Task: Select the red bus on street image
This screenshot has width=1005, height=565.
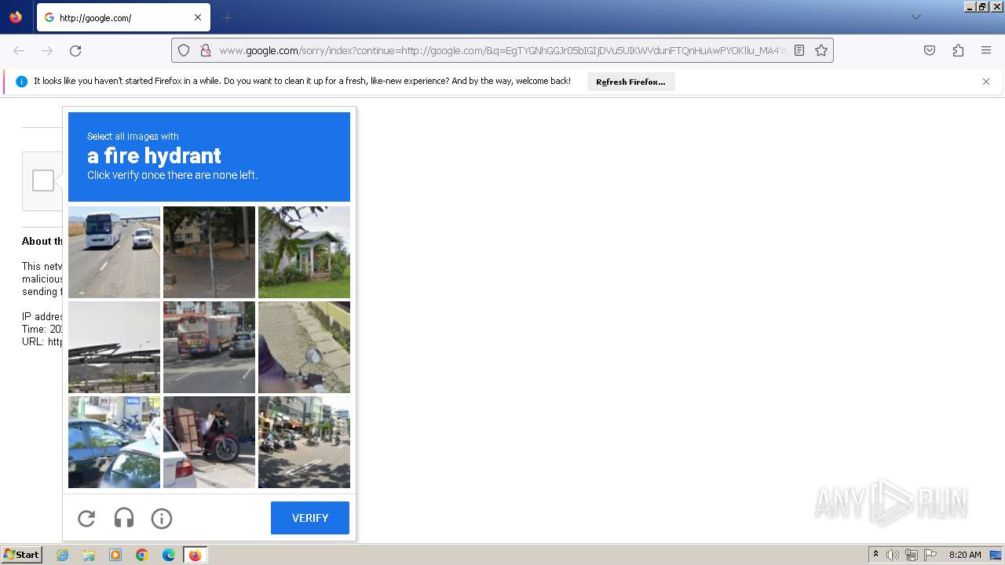Action: (209, 347)
